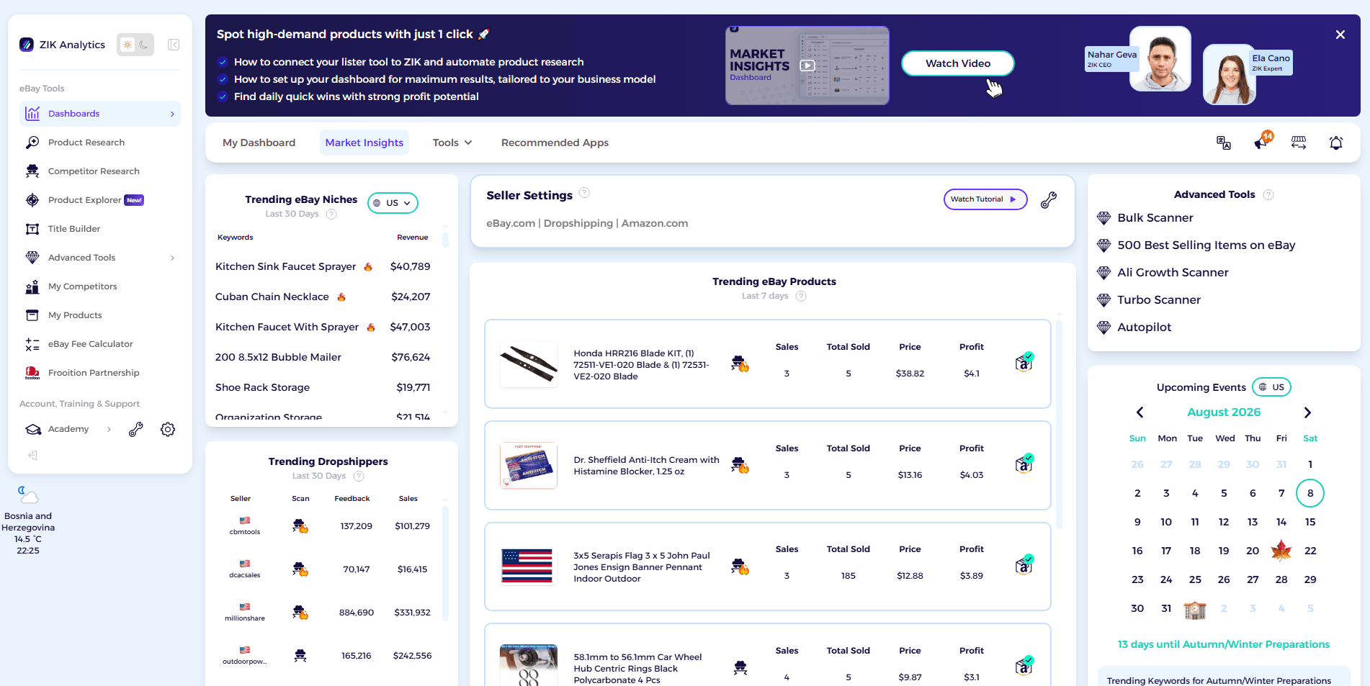Viewport: 1370px width, 686px height.
Task: Open the Bulk Scanner tool
Action: [1155, 217]
